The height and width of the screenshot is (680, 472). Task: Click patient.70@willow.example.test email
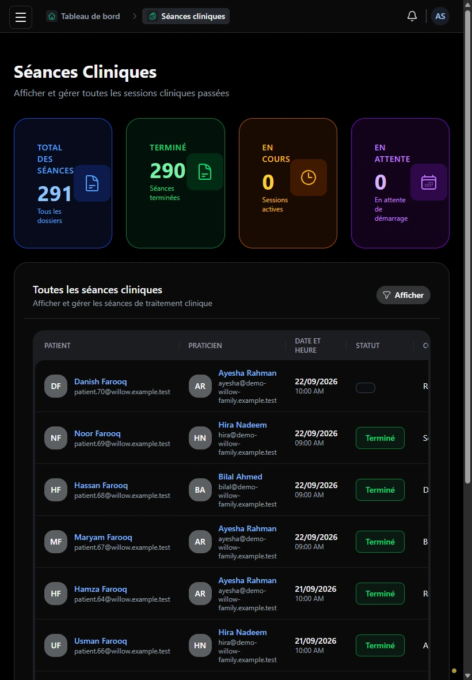(122, 392)
